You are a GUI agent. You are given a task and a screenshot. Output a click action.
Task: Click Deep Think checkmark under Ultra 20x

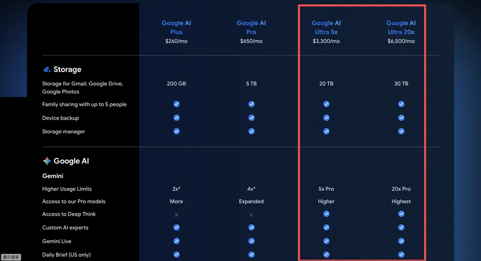coord(401,214)
